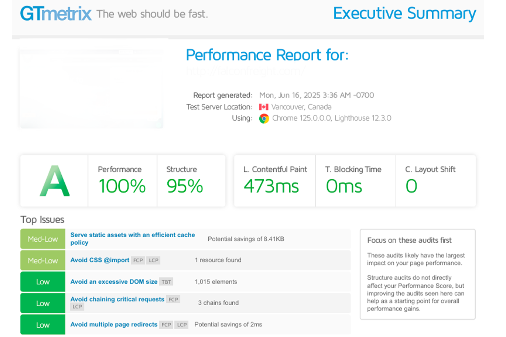The image size is (506, 337).
Task: Select the LCP tag on Avoid multiple page redirects
Action: [x=181, y=324]
